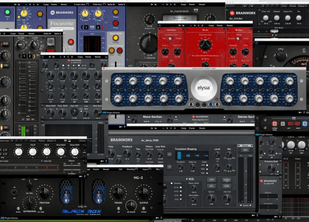Click the phase invert button in black console
Screen dimensions: 309x222
click(51, 42)
